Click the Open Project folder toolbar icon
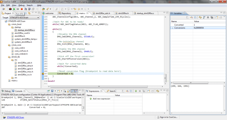 point(43,9)
